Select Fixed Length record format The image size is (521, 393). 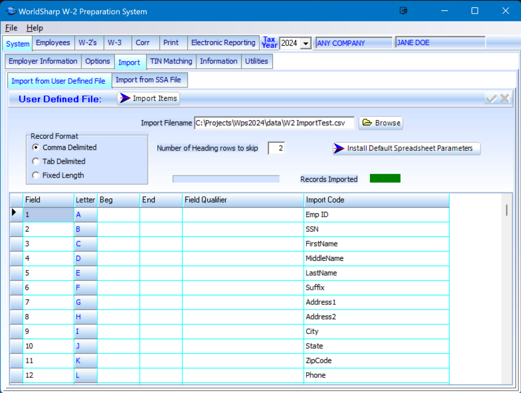tap(36, 175)
